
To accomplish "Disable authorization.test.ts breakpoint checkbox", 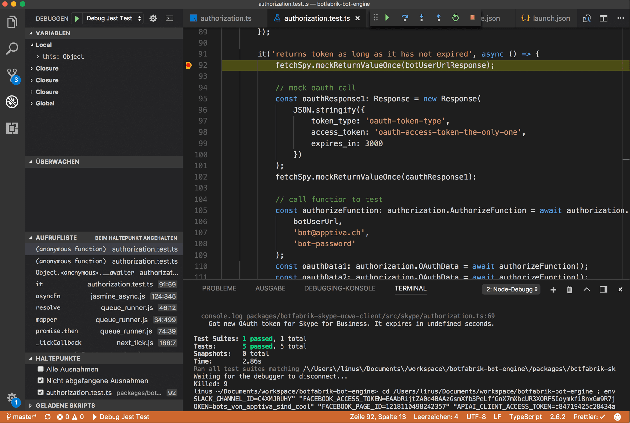I will coord(41,392).
